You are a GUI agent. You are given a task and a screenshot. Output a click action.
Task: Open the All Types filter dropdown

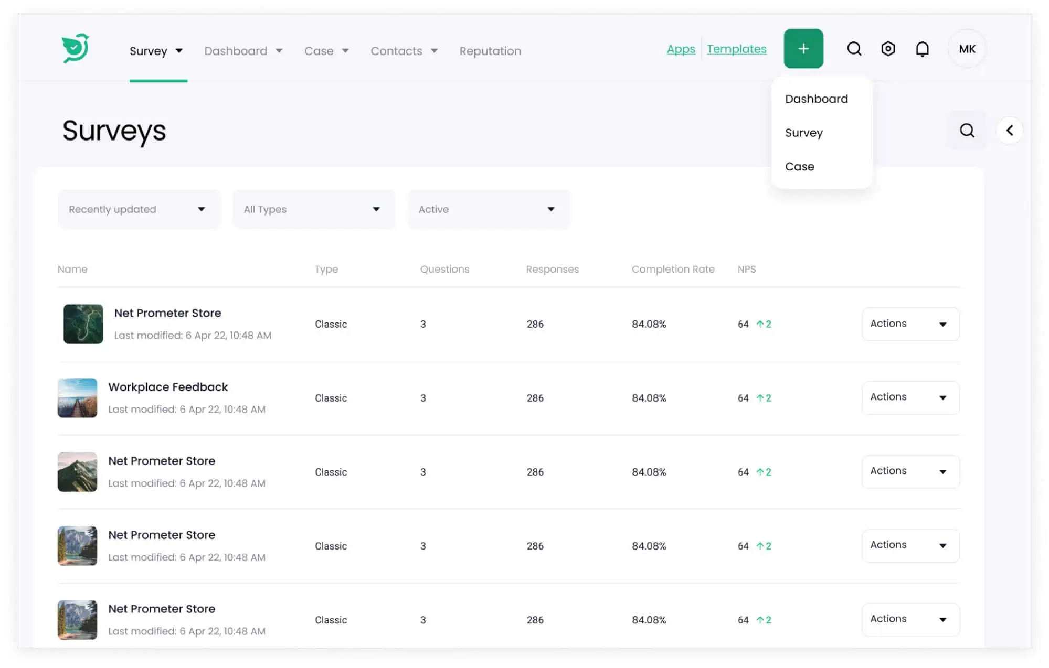coord(313,209)
